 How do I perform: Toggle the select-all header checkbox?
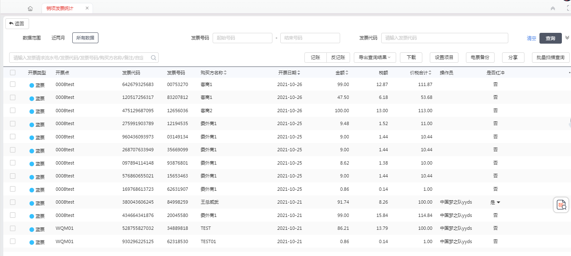coord(12,72)
